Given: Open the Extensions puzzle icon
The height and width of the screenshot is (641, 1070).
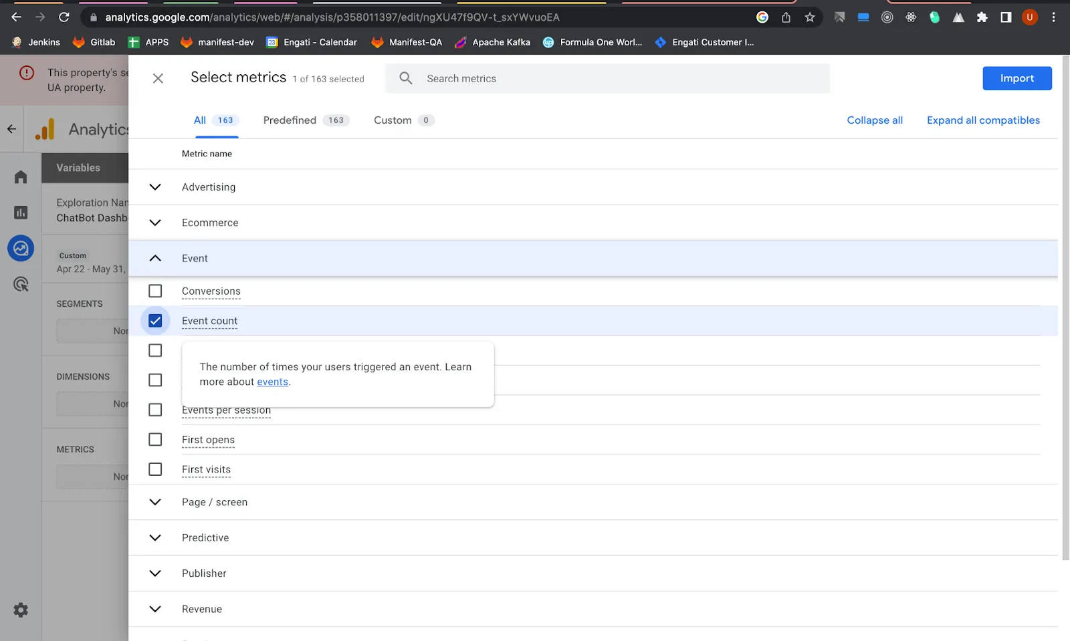Looking at the screenshot, I should coord(982,17).
